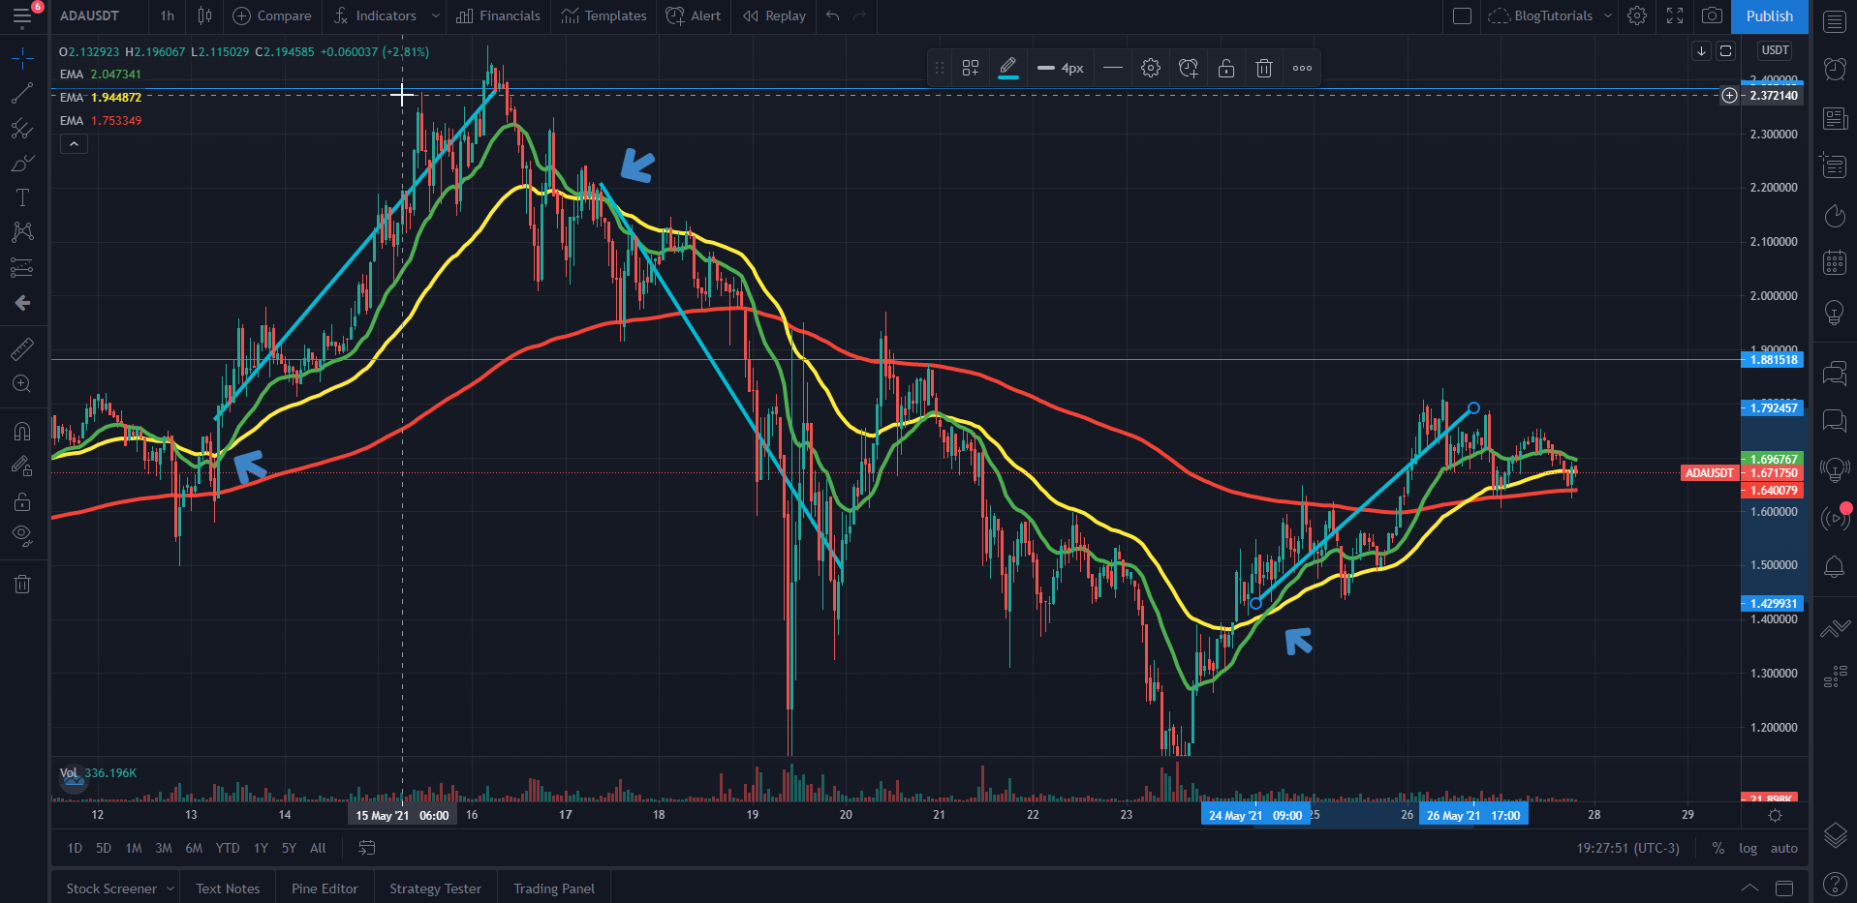
Task: Select the 1M time range
Action: 134,848
